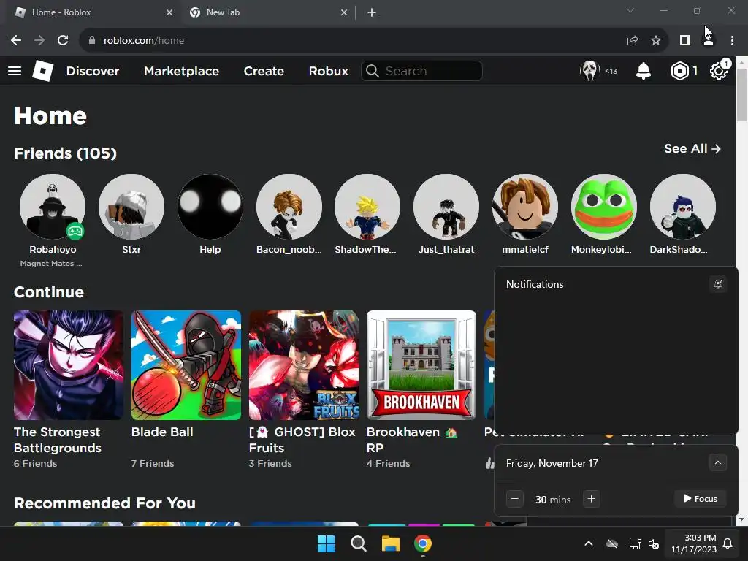The height and width of the screenshot is (561, 748).
Task: Toggle the Chrome side panel
Action: [685, 41]
